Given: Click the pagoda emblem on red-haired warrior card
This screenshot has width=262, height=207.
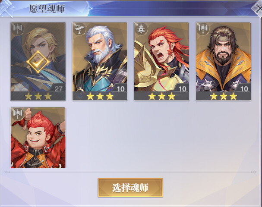Looking at the screenshot, I should 141,29.
